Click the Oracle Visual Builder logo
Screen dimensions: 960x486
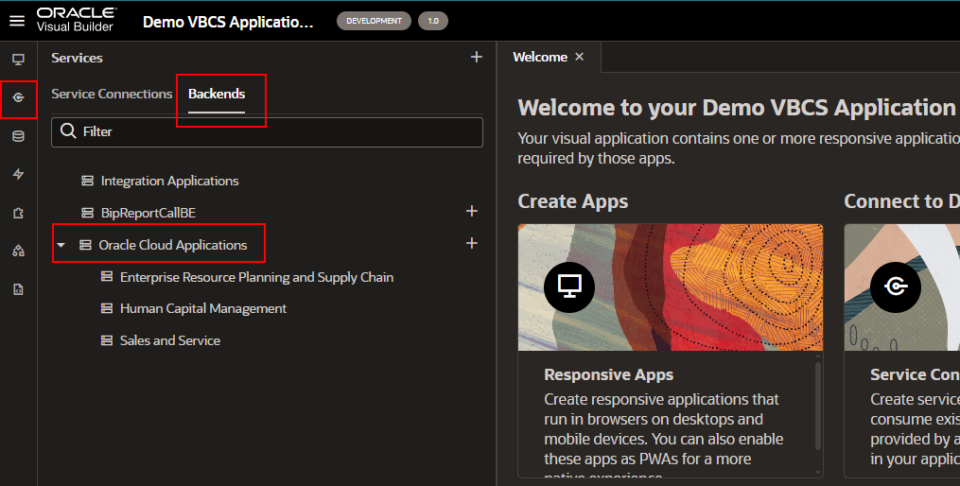[x=76, y=20]
